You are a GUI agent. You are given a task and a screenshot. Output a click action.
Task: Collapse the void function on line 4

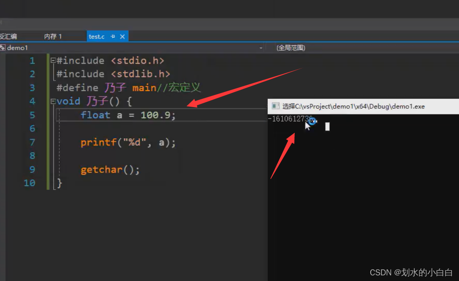pyautogui.click(x=53, y=101)
